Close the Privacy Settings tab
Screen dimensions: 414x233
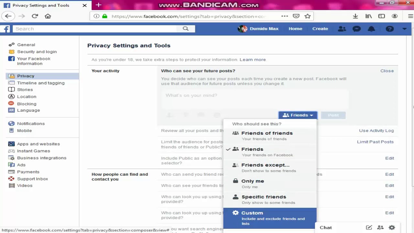84,5
